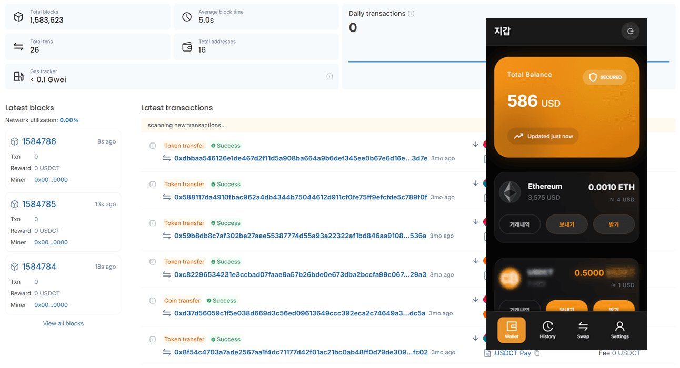The height and width of the screenshot is (368, 680).
Task: Open details icon for transaction 0xd37d5605
Action: [x=153, y=301]
